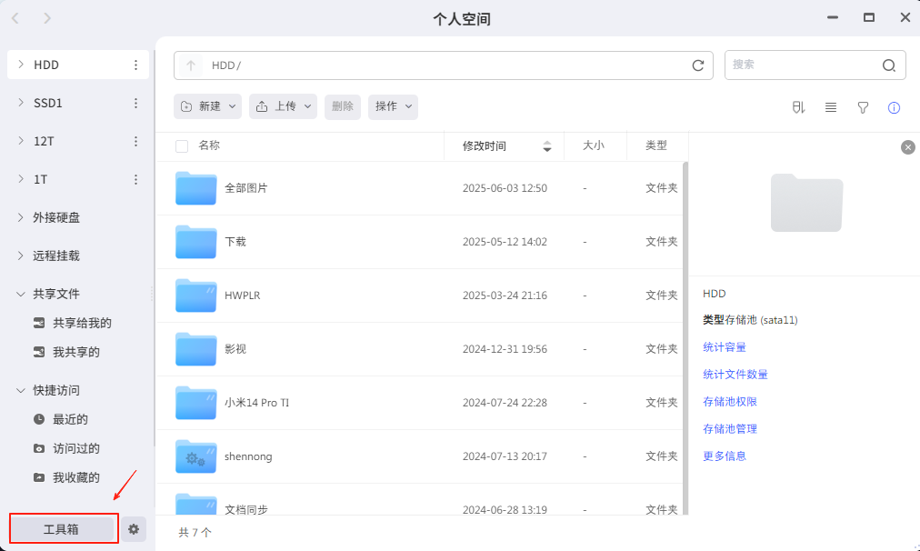The height and width of the screenshot is (551, 920).
Task: Open settings gear next to 工具箱
Action: click(x=134, y=529)
